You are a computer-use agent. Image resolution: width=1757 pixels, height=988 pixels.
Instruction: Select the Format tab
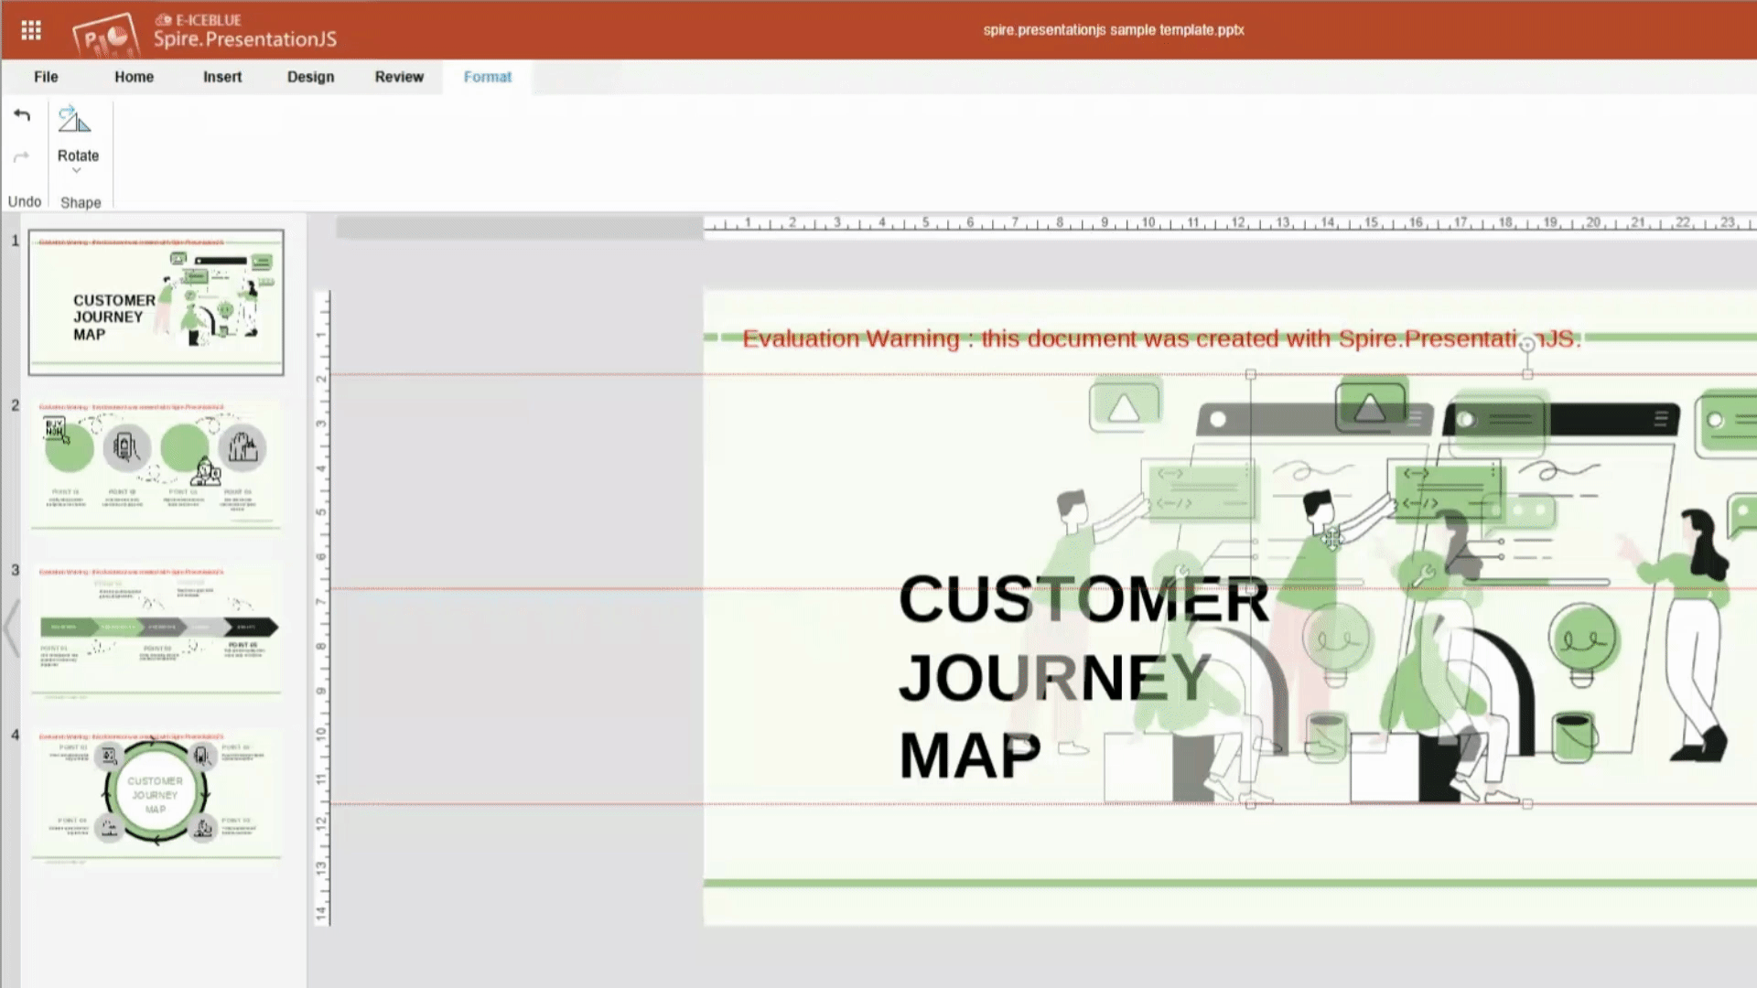tap(487, 77)
